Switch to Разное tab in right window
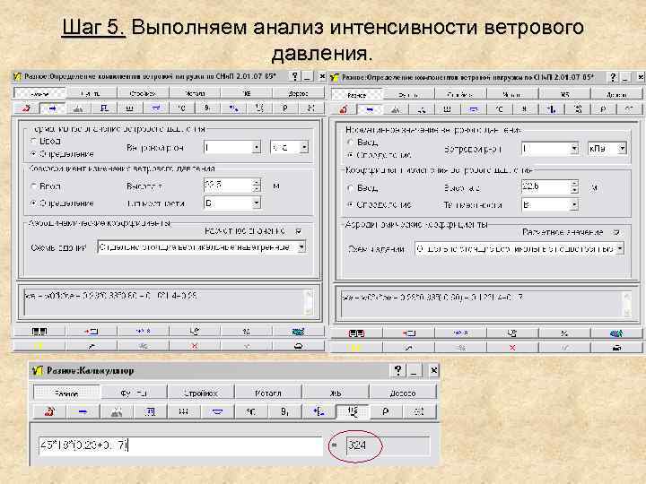 coord(357,95)
